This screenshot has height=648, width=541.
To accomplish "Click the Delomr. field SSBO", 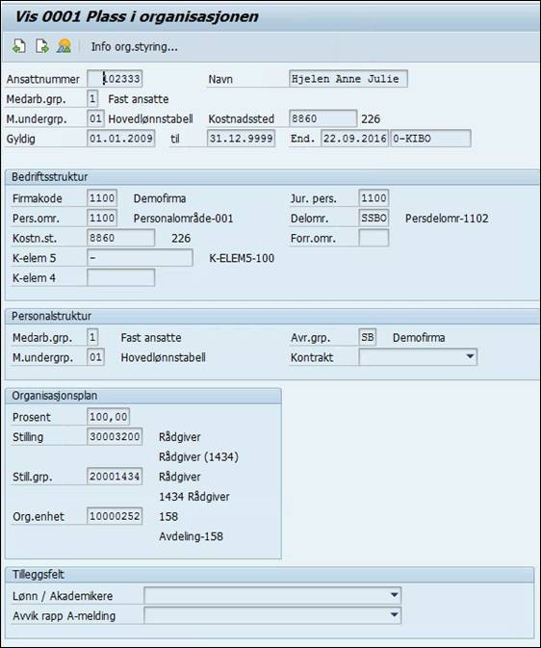I will (x=374, y=218).
